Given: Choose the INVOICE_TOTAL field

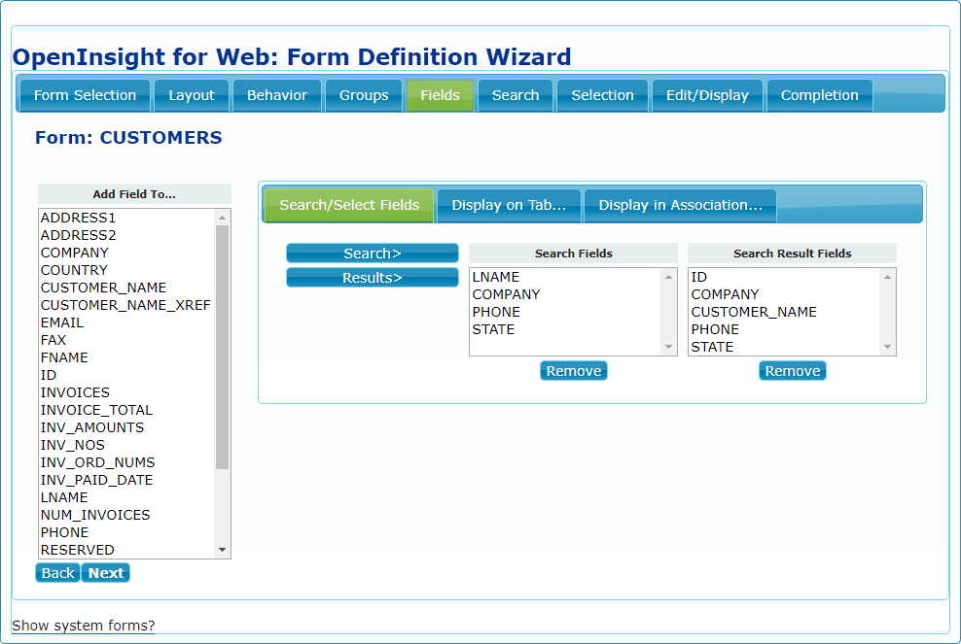Looking at the screenshot, I should [126, 410].
